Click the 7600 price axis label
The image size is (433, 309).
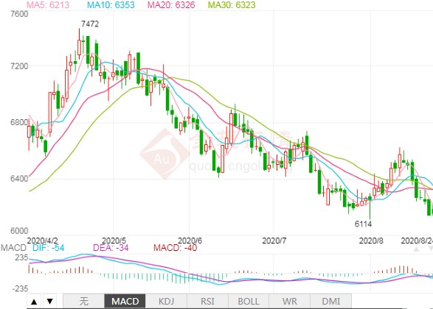point(19,14)
